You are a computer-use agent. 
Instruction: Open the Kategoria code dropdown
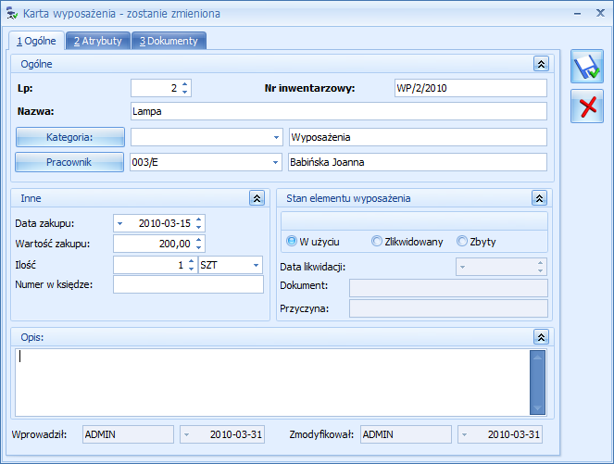[x=276, y=137]
